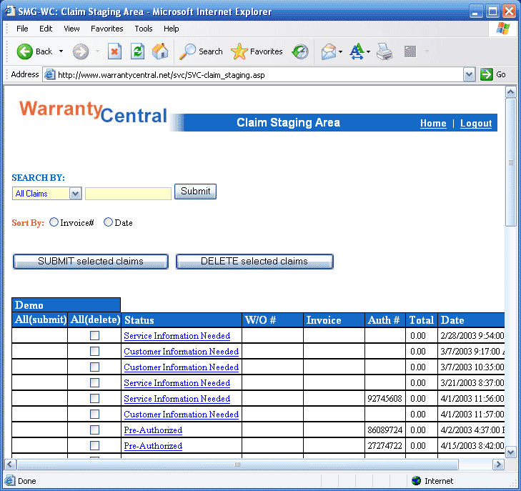Click the vertical scroll up arrow
This screenshot has width=521, height=491.
(510, 92)
